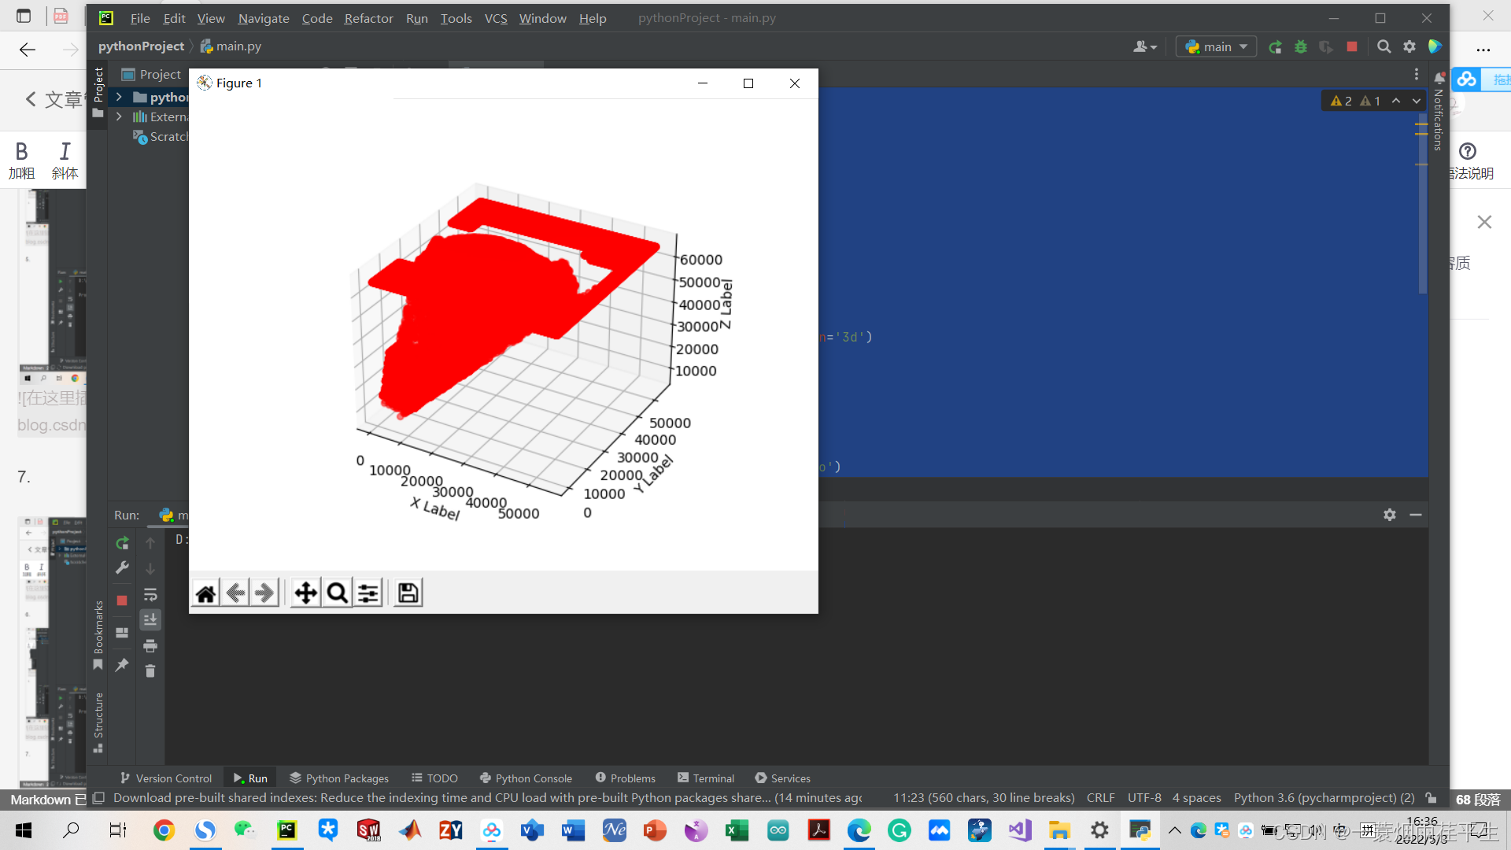Toggle the Structure side tool window
The width and height of the screenshot is (1511, 850).
98,722
